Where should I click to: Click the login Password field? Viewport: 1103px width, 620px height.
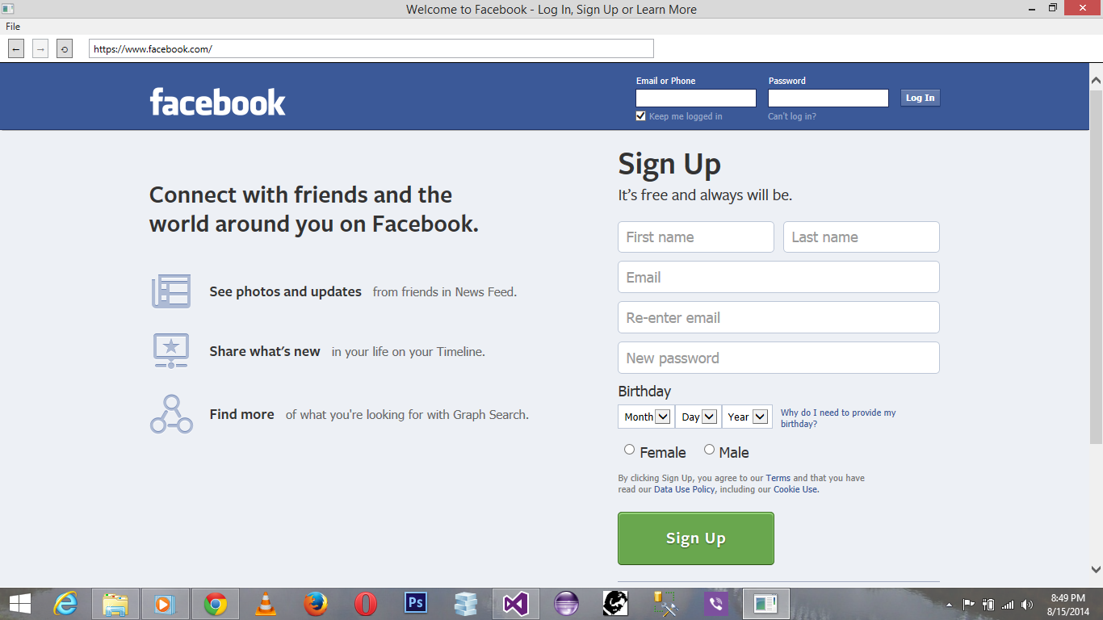pyautogui.click(x=828, y=98)
